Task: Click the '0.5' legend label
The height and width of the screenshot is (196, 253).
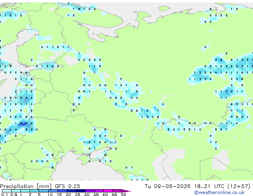Action: point(14,194)
